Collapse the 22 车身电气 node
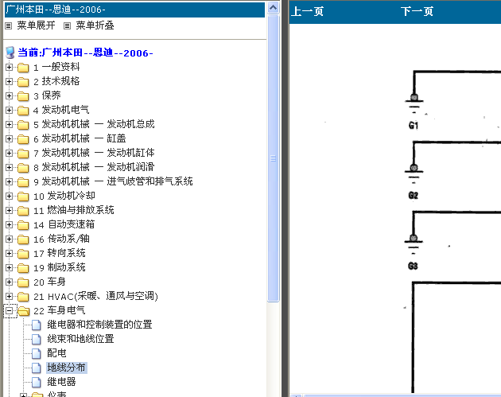Image resolution: width=501 pixels, height=397 pixels. (10, 311)
